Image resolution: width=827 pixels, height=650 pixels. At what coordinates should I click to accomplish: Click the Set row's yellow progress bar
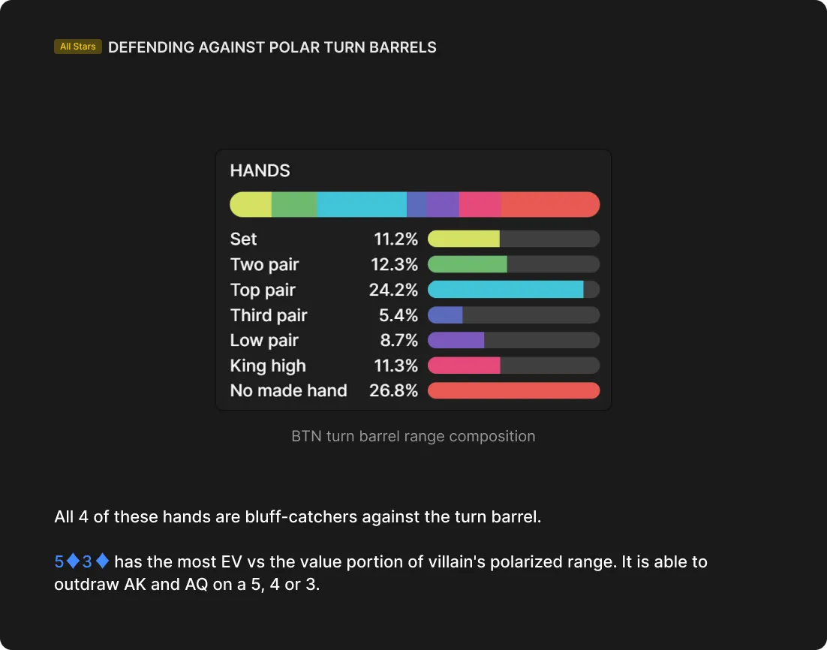464,239
